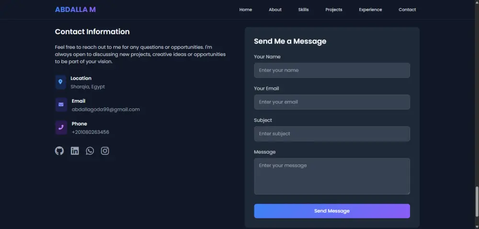
Task: Click the ABDALLA M logo link
Action: 75,10
